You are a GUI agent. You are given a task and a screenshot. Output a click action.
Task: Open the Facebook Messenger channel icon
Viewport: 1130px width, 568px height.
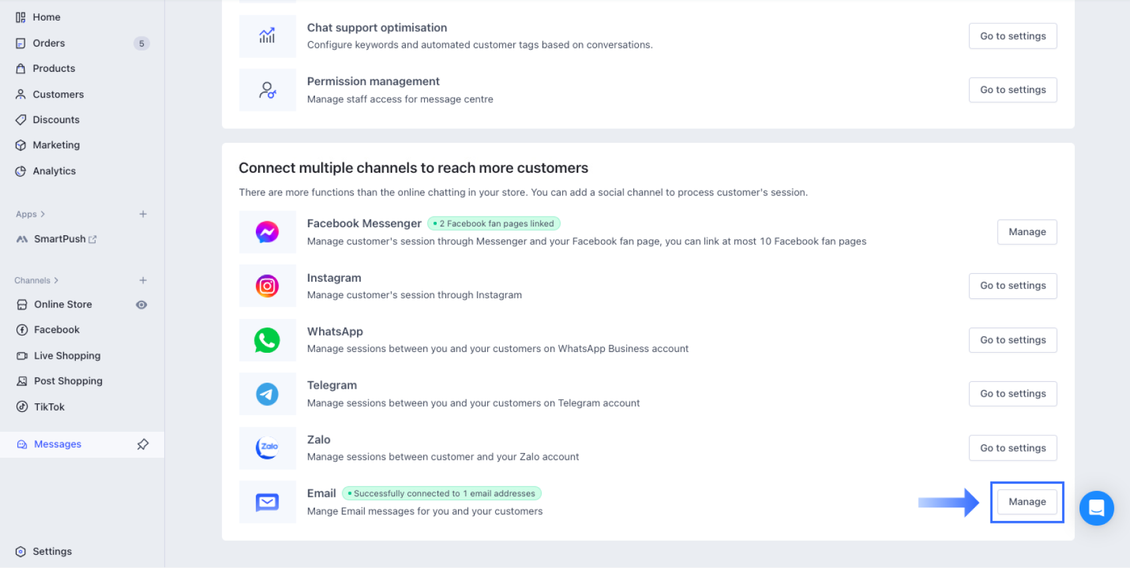point(267,232)
